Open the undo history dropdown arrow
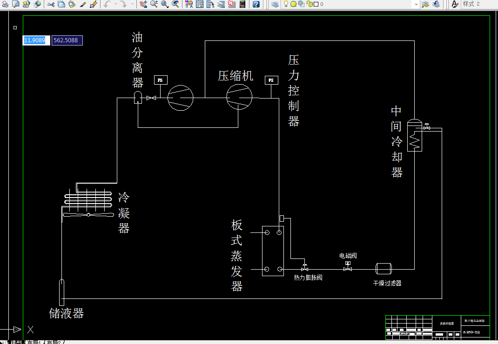Screen dimensions: 498x344 (x=116, y=4)
